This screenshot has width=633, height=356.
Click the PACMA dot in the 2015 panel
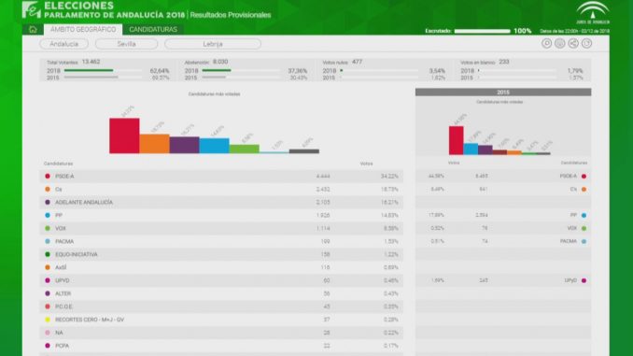[x=584, y=241]
